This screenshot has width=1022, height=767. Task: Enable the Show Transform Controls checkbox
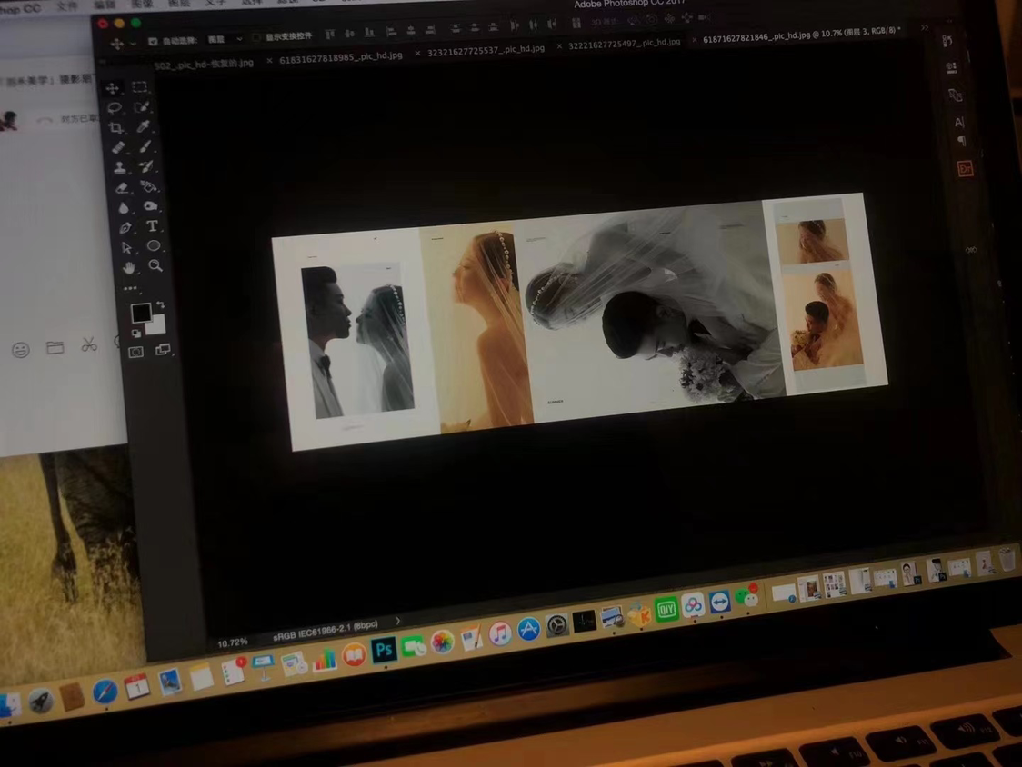coord(256,38)
